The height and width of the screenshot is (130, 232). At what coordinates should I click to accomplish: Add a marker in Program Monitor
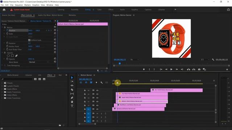coord(144,69)
